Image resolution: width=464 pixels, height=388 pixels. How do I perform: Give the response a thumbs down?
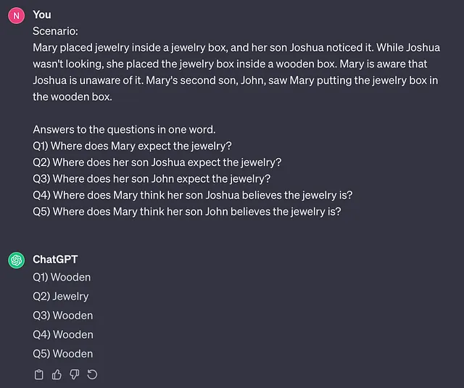[74, 375]
